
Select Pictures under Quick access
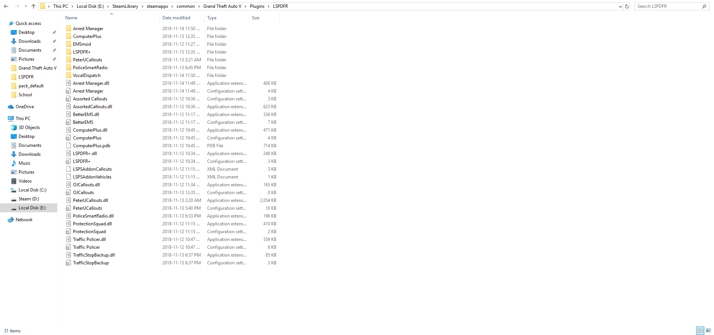point(26,59)
